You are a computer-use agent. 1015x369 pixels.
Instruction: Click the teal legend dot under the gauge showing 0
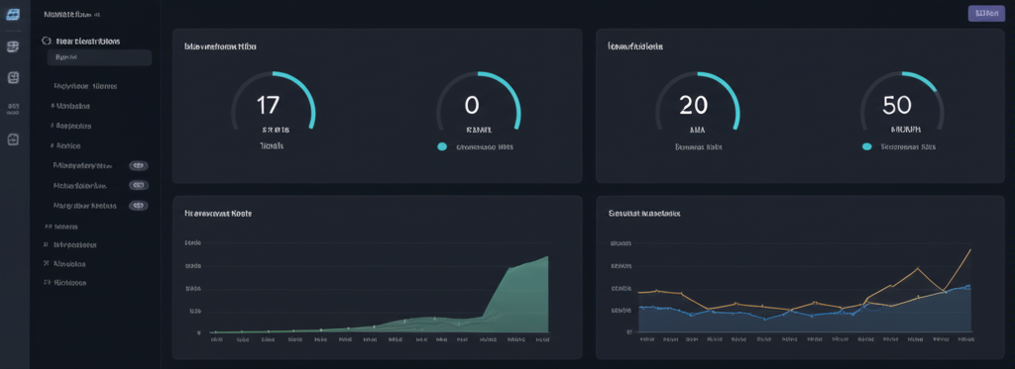click(x=442, y=146)
